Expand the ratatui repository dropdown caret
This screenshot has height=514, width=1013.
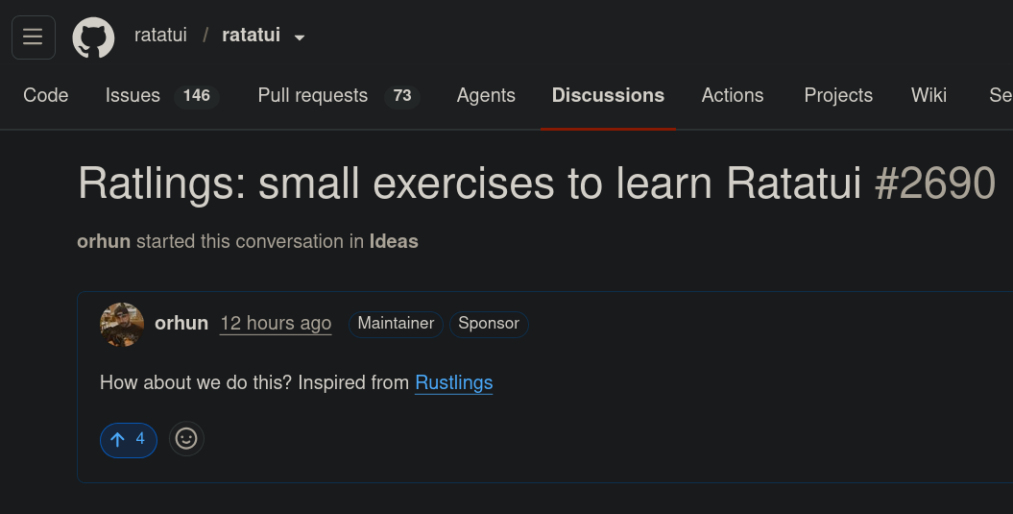tap(300, 37)
